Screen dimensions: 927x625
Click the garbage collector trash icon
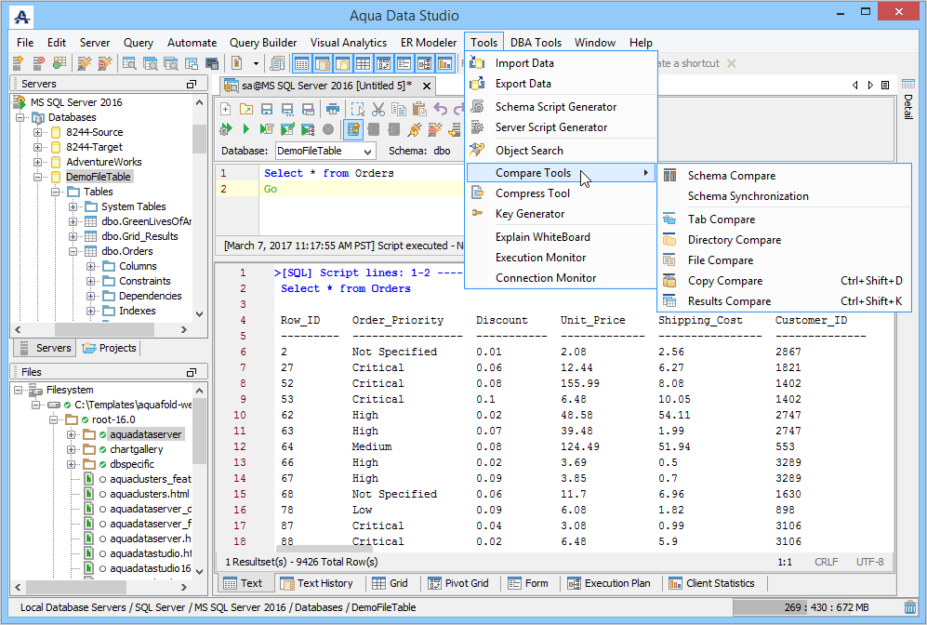pyautogui.click(x=909, y=607)
